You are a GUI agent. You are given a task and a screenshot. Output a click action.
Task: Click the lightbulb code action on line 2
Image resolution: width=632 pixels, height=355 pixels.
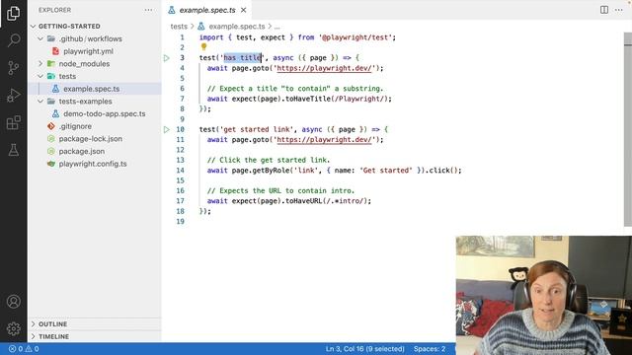pos(204,47)
